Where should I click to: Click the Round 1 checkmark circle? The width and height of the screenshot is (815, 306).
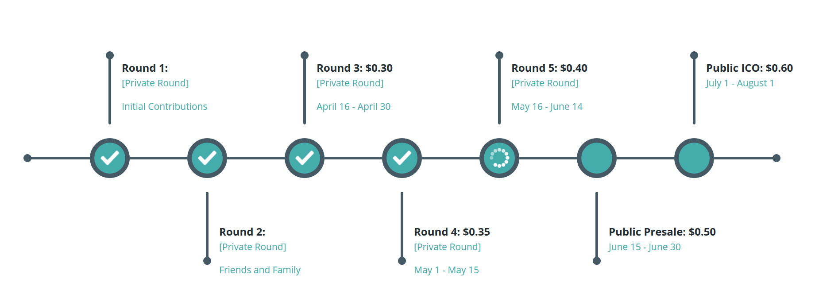click(110, 158)
